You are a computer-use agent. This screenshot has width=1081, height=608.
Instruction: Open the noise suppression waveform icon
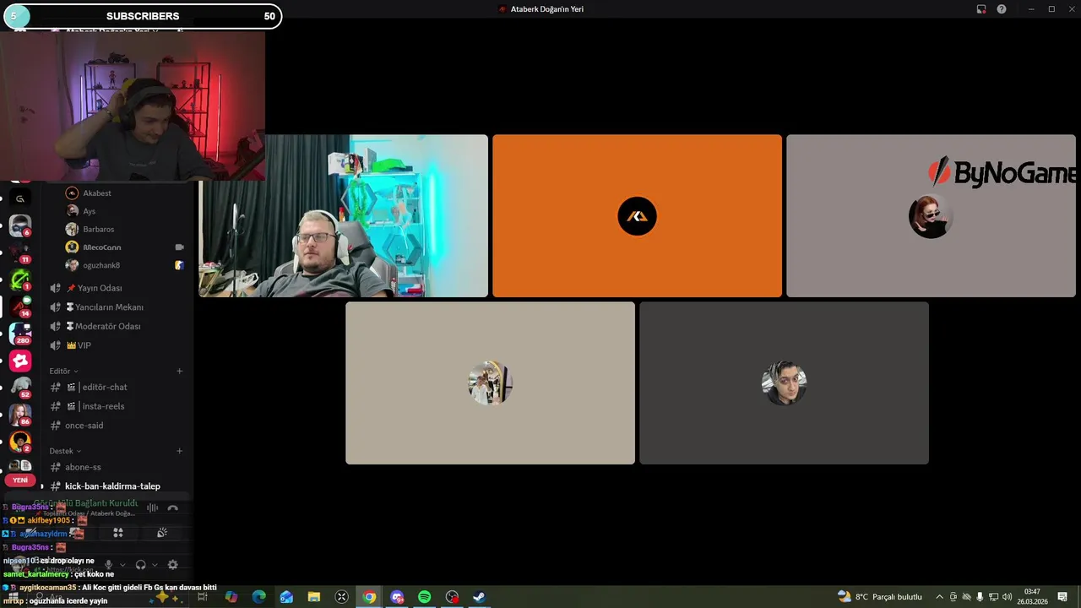coord(153,508)
